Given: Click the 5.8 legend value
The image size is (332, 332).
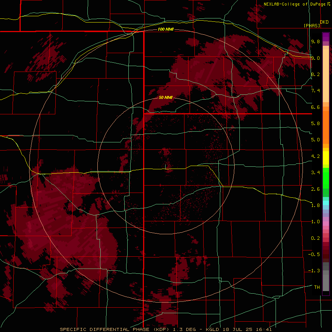Looking at the screenshot, I should click(x=315, y=124).
